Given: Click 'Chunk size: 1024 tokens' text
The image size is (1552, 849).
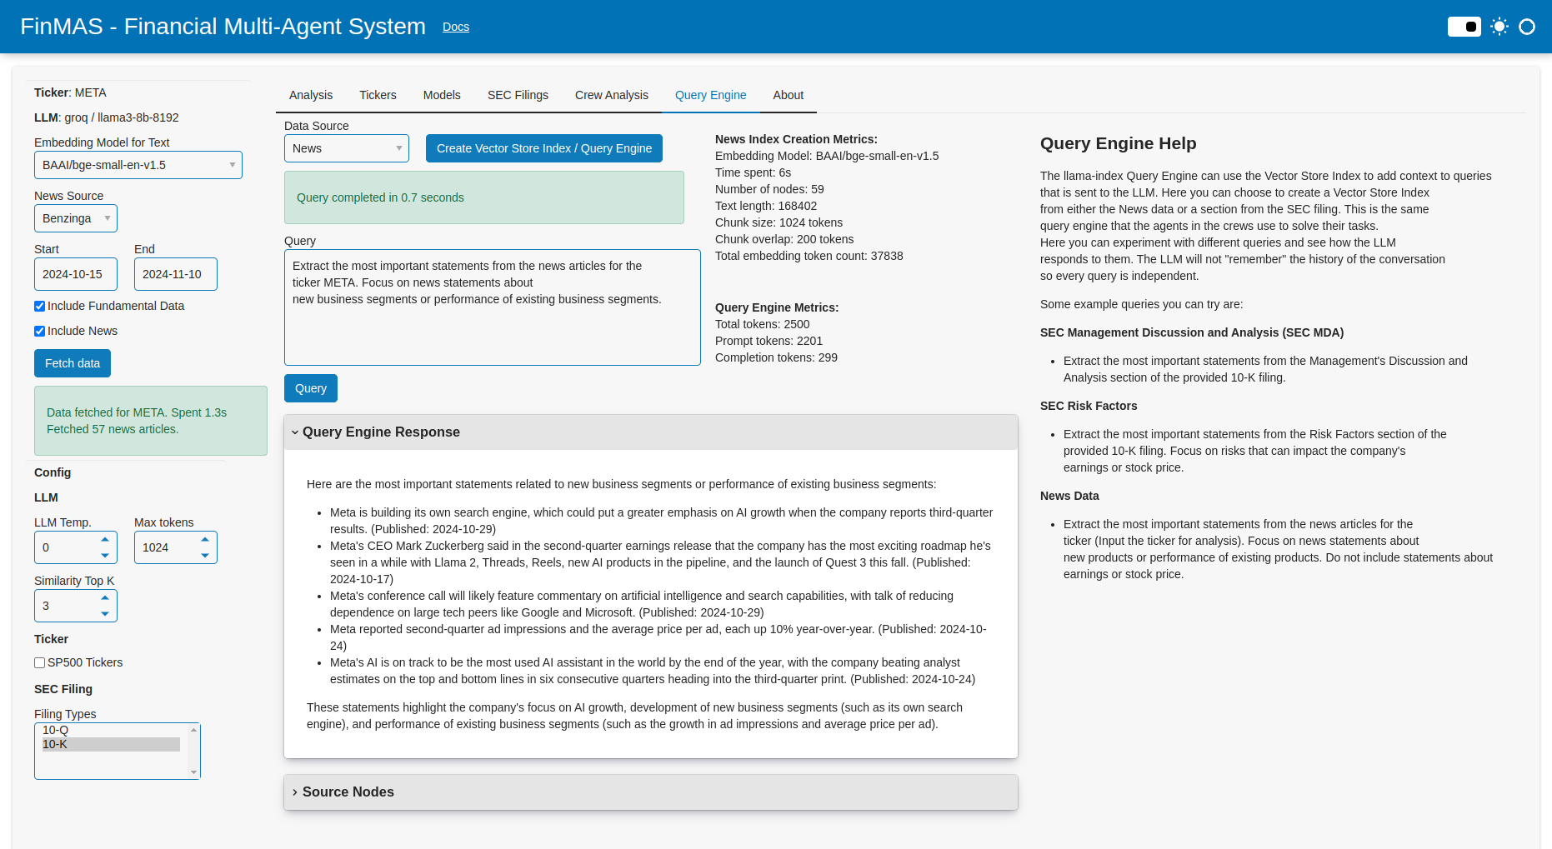Looking at the screenshot, I should [779, 222].
